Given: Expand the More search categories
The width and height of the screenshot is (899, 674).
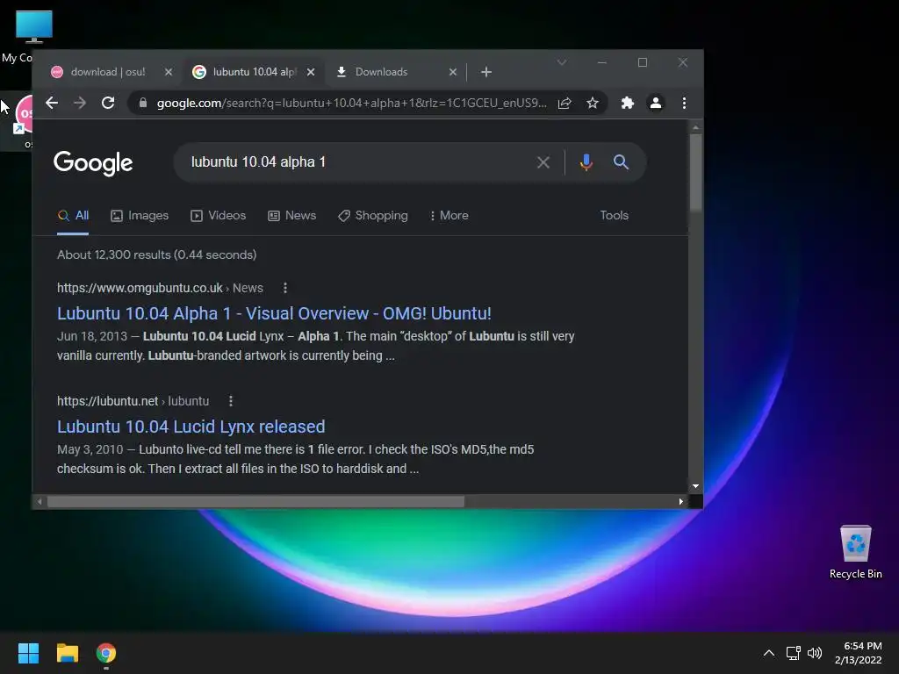Looking at the screenshot, I should (449, 216).
